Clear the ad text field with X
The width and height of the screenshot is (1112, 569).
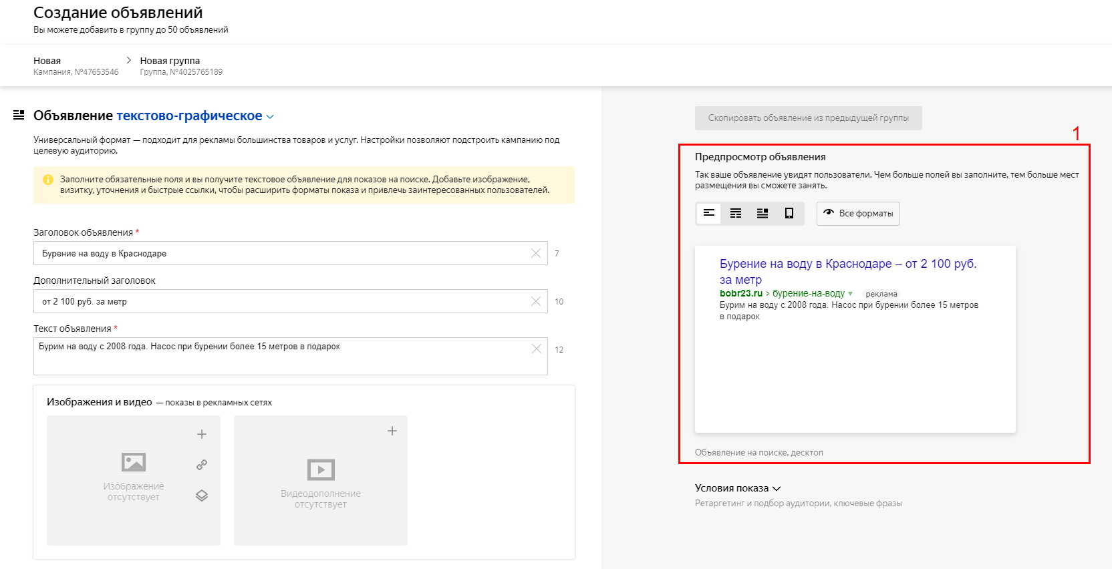[536, 349]
